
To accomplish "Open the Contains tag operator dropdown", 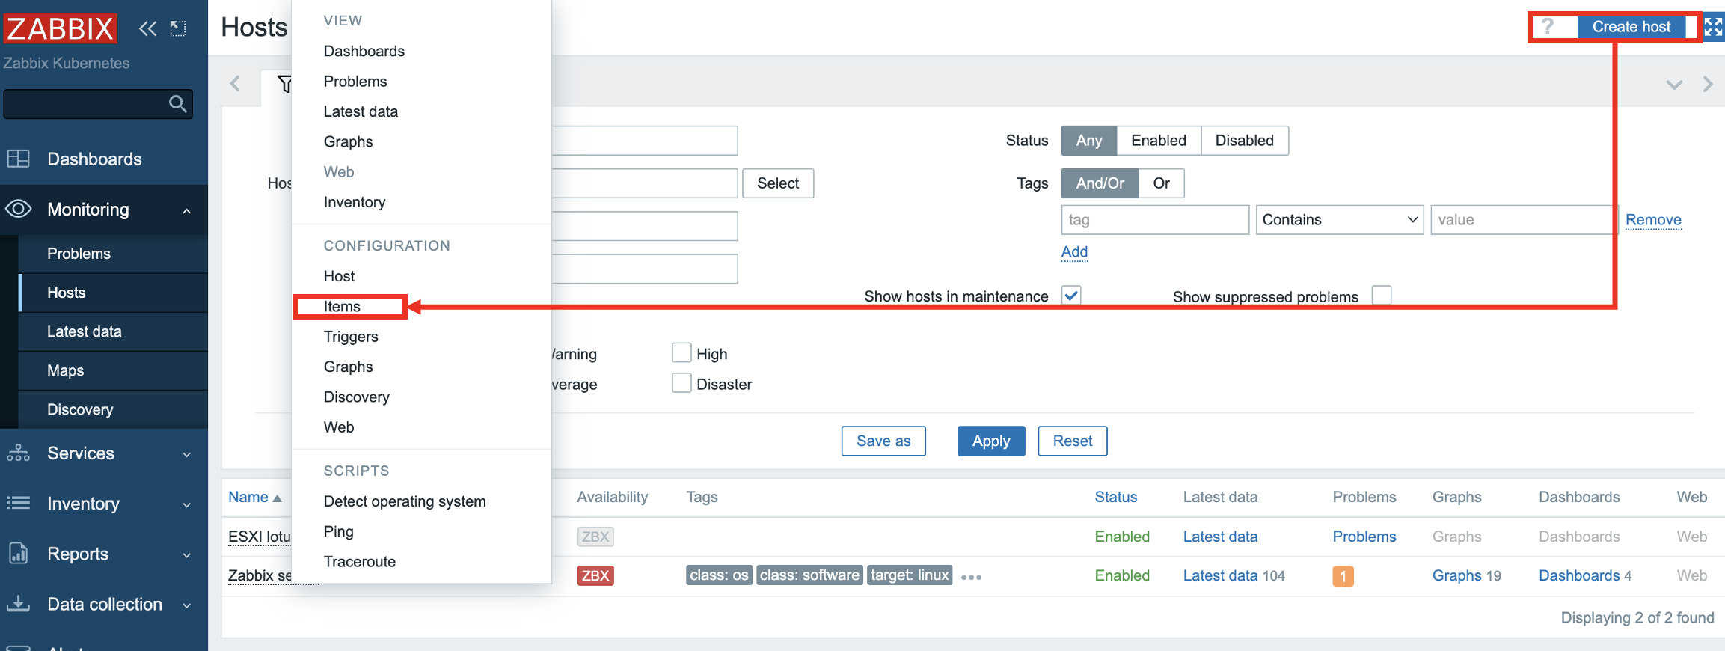I will 1339,220.
